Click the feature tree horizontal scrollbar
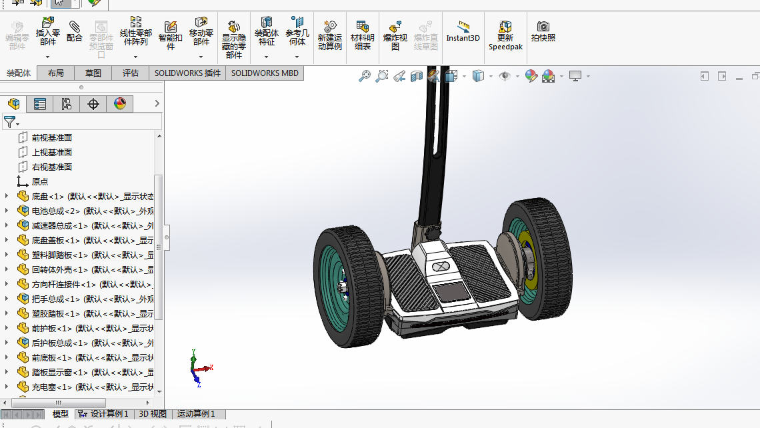This screenshot has width=760, height=428. click(59, 403)
